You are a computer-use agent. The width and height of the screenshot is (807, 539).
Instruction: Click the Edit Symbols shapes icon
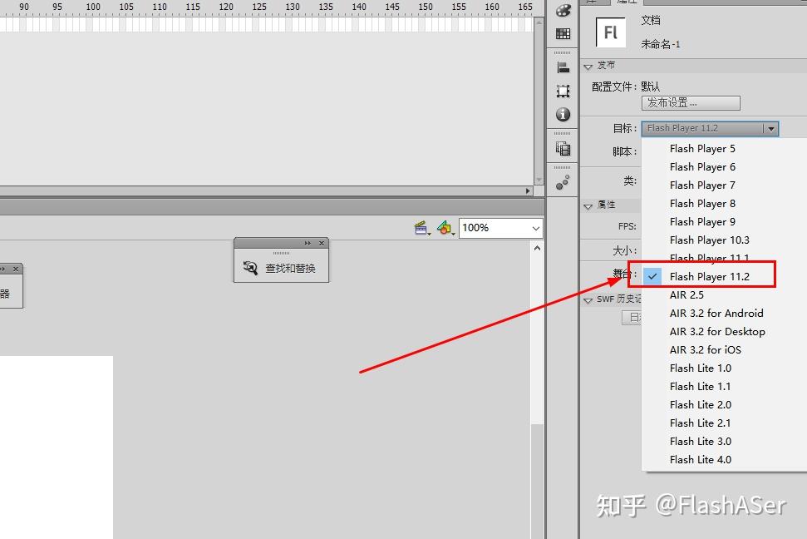coord(445,228)
